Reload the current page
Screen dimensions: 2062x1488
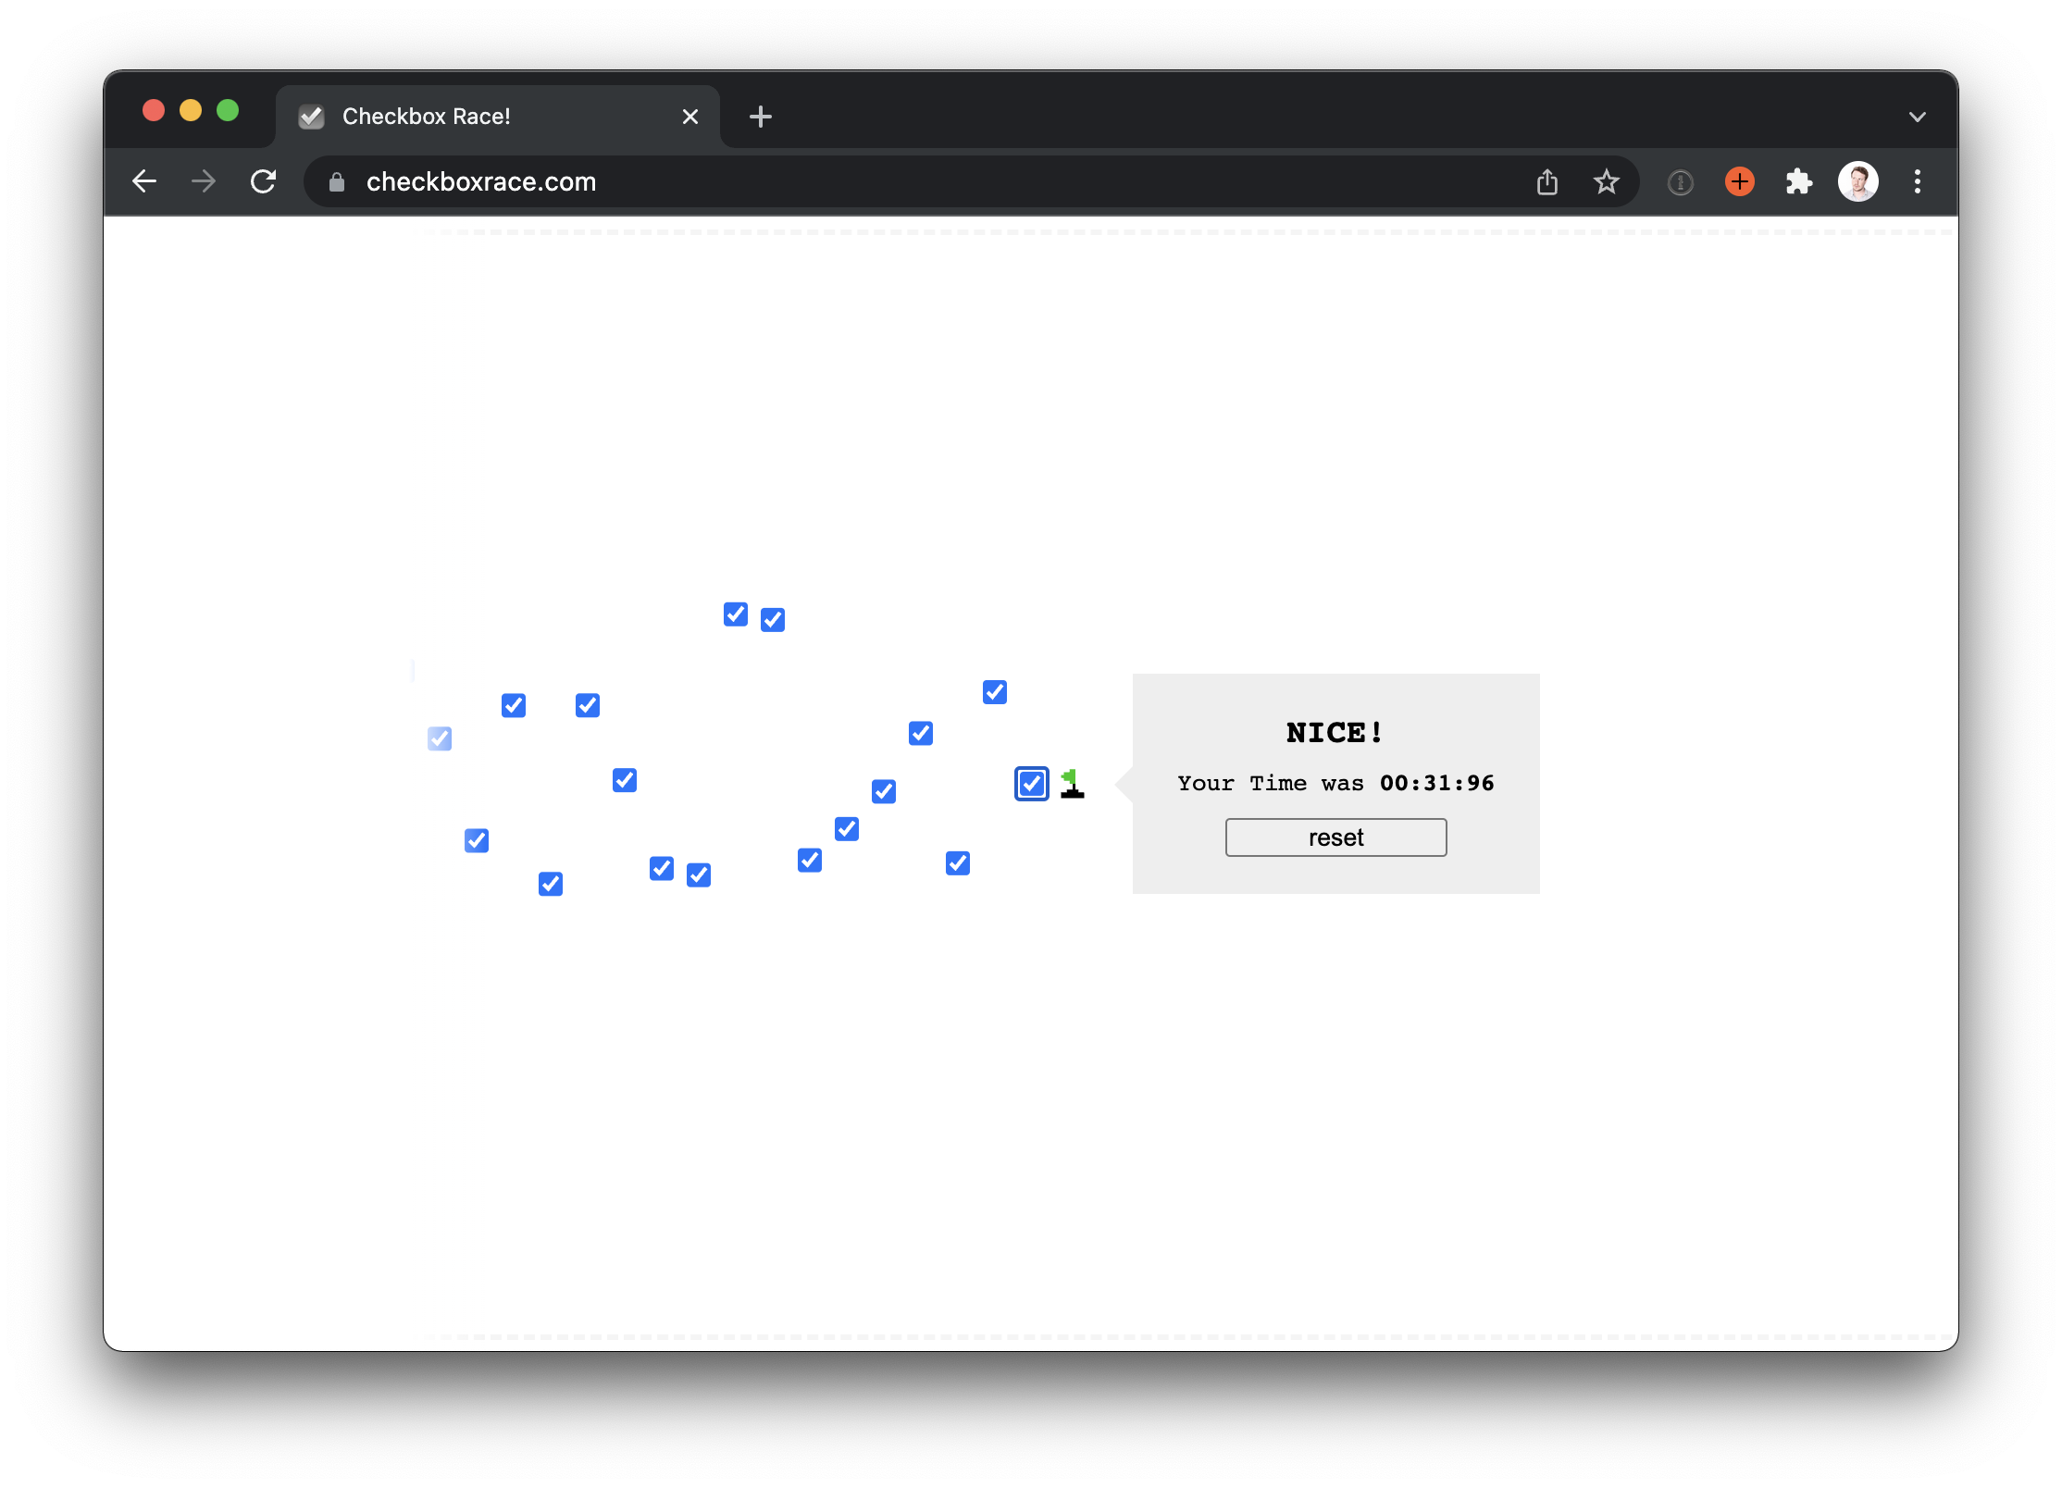(x=264, y=181)
